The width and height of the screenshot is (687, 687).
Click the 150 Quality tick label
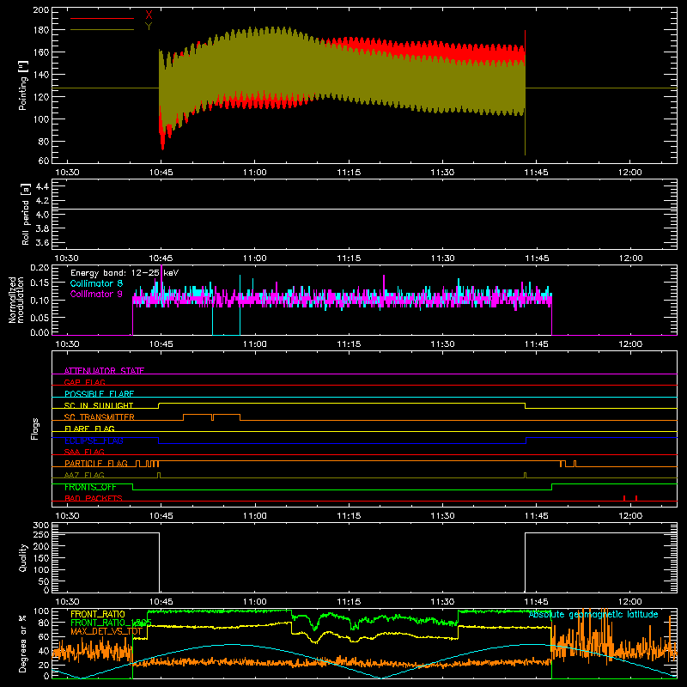(x=41, y=559)
